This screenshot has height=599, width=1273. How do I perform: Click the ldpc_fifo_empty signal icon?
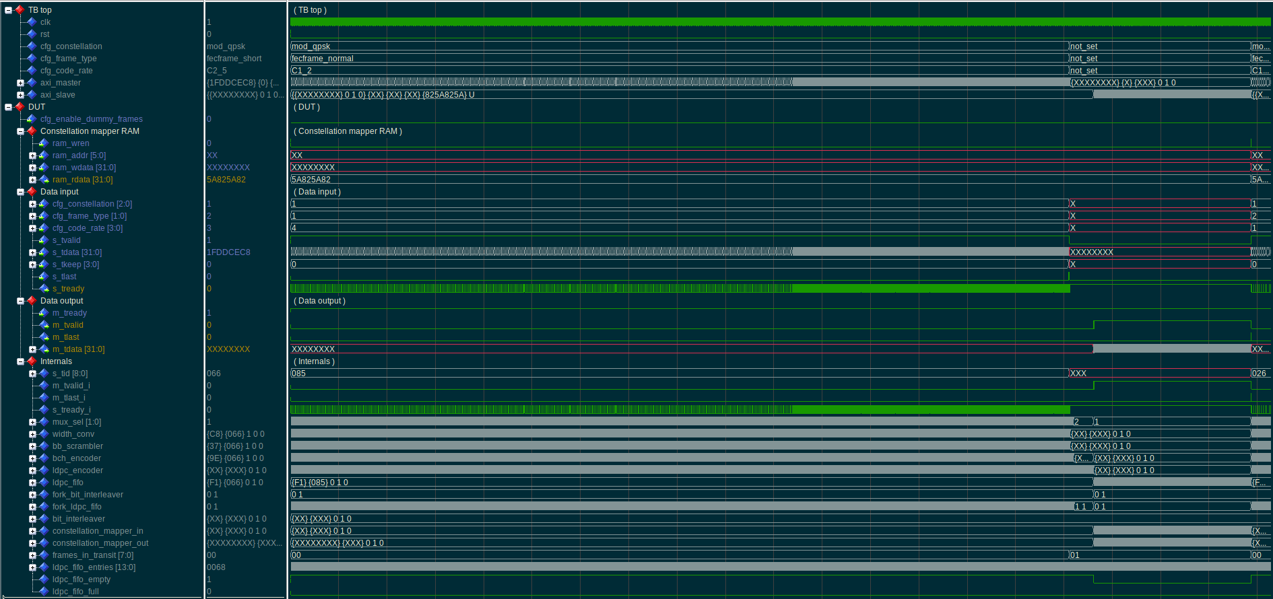pyautogui.click(x=44, y=579)
